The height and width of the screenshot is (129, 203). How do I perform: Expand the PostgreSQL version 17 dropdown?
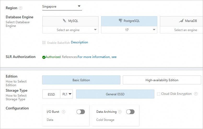[x=129, y=30]
